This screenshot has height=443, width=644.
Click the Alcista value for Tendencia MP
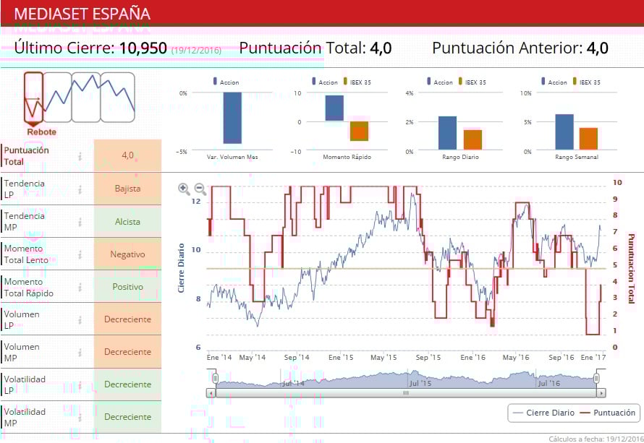pyautogui.click(x=128, y=221)
